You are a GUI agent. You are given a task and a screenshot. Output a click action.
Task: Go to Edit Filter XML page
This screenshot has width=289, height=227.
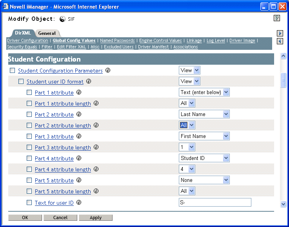click(x=71, y=47)
